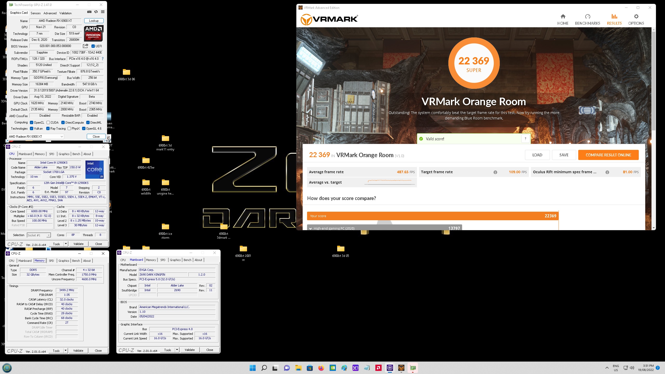Open VRMark OPTIONS gear icon
Viewport: 665px width, 374px height.
pos(636,17)
